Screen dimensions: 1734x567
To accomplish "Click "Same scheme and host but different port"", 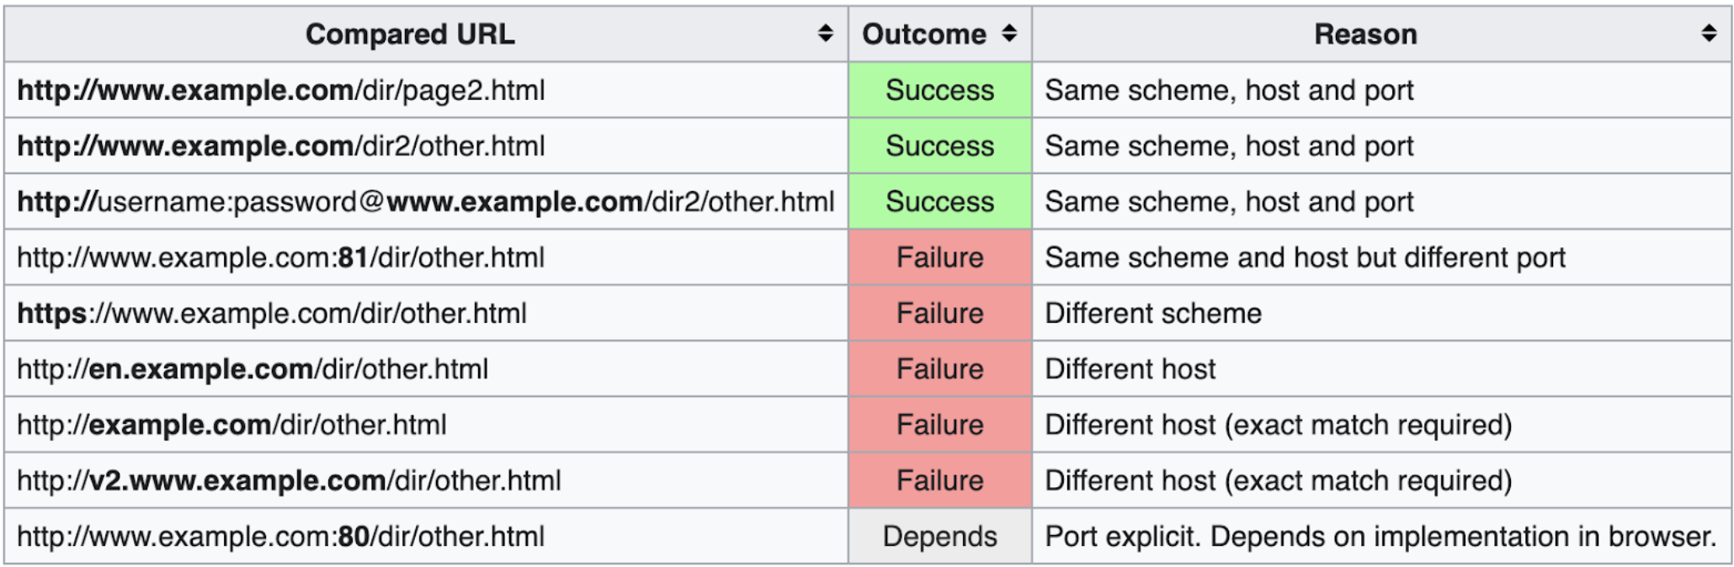I will coord(1305,257).
